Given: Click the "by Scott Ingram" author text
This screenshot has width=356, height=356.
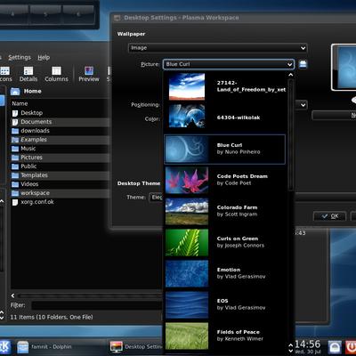Looking at the screenshot, I should pos(237,214).
